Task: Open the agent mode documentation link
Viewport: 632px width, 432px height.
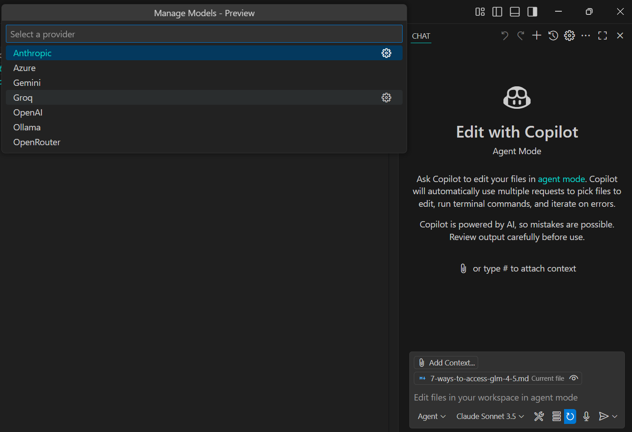Action: (561, 178)
